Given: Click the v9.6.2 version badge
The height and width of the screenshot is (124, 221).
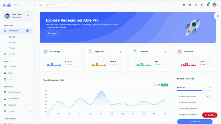Looking at the screenshot, I should pos(15,5).
